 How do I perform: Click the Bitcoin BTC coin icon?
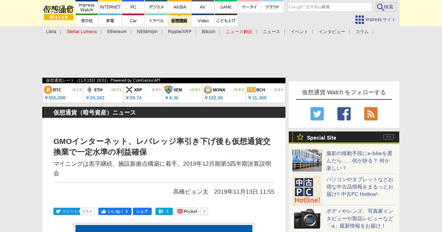point(48,90)
